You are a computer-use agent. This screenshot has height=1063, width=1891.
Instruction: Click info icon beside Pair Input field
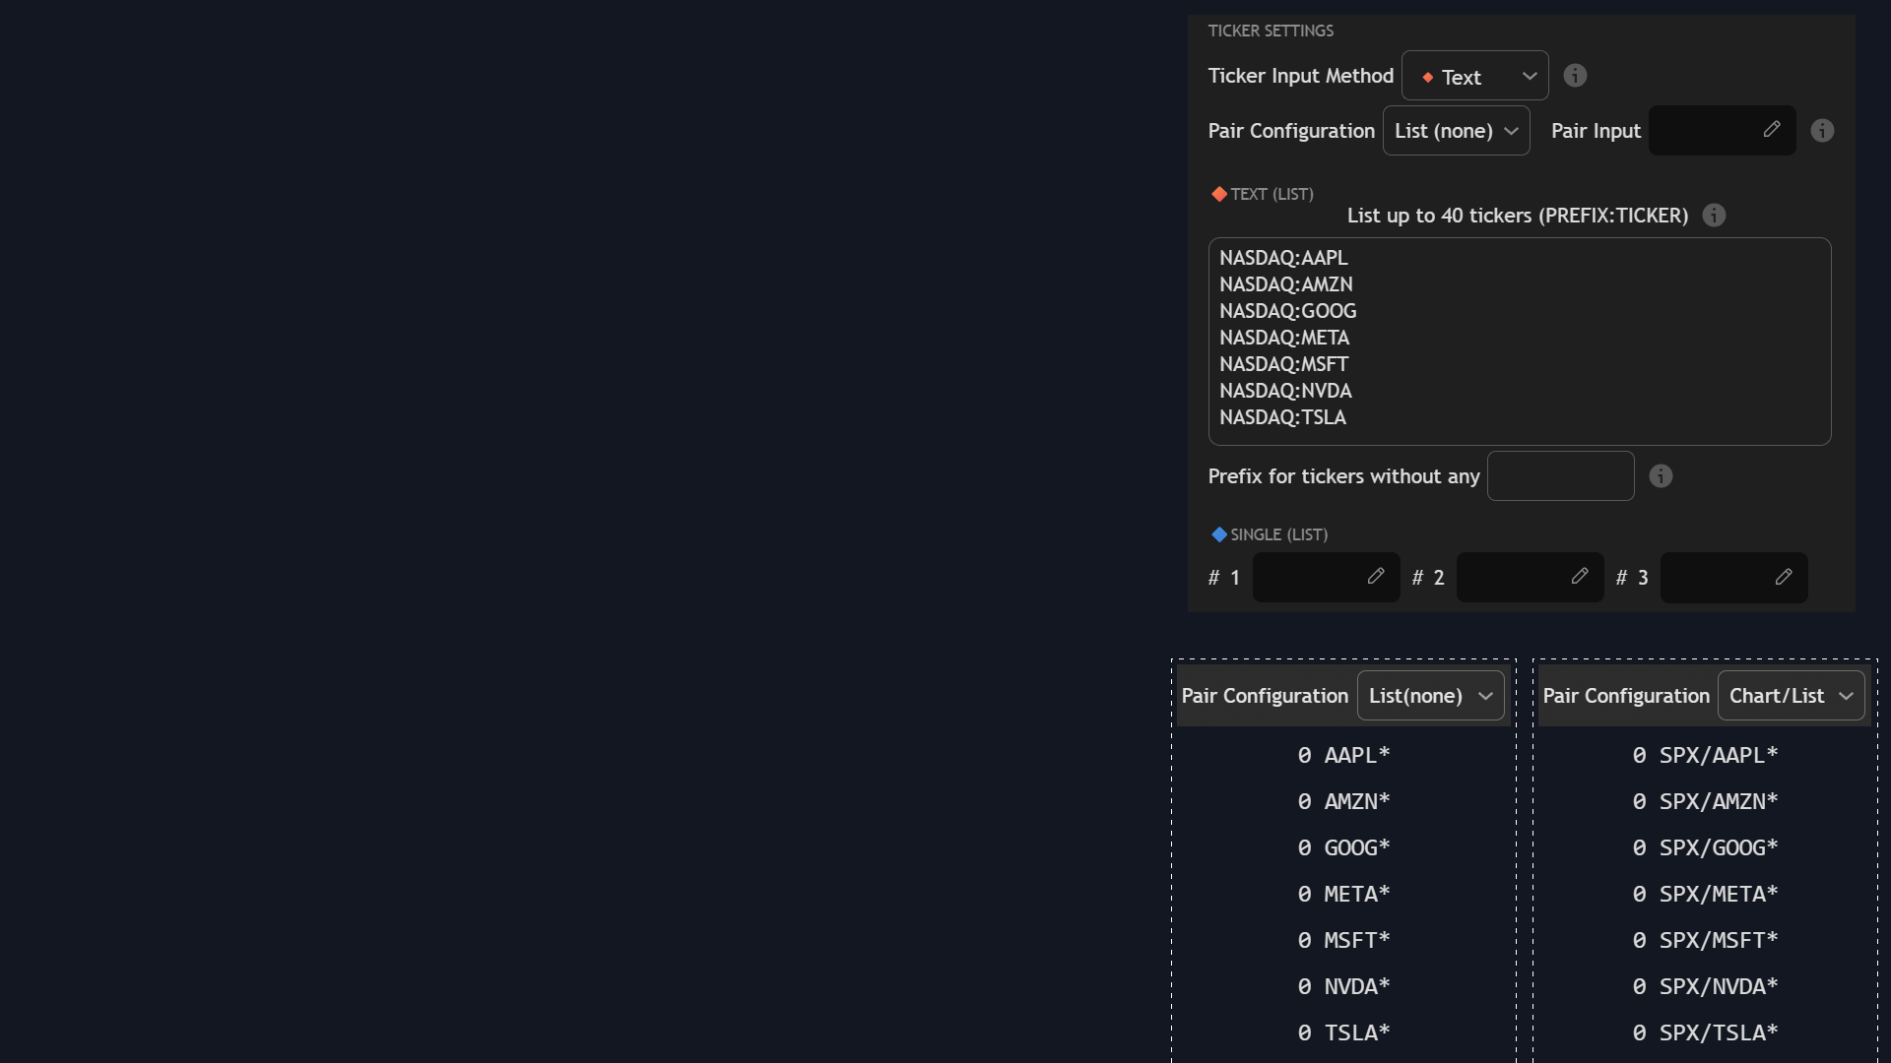coord(1822,131)
